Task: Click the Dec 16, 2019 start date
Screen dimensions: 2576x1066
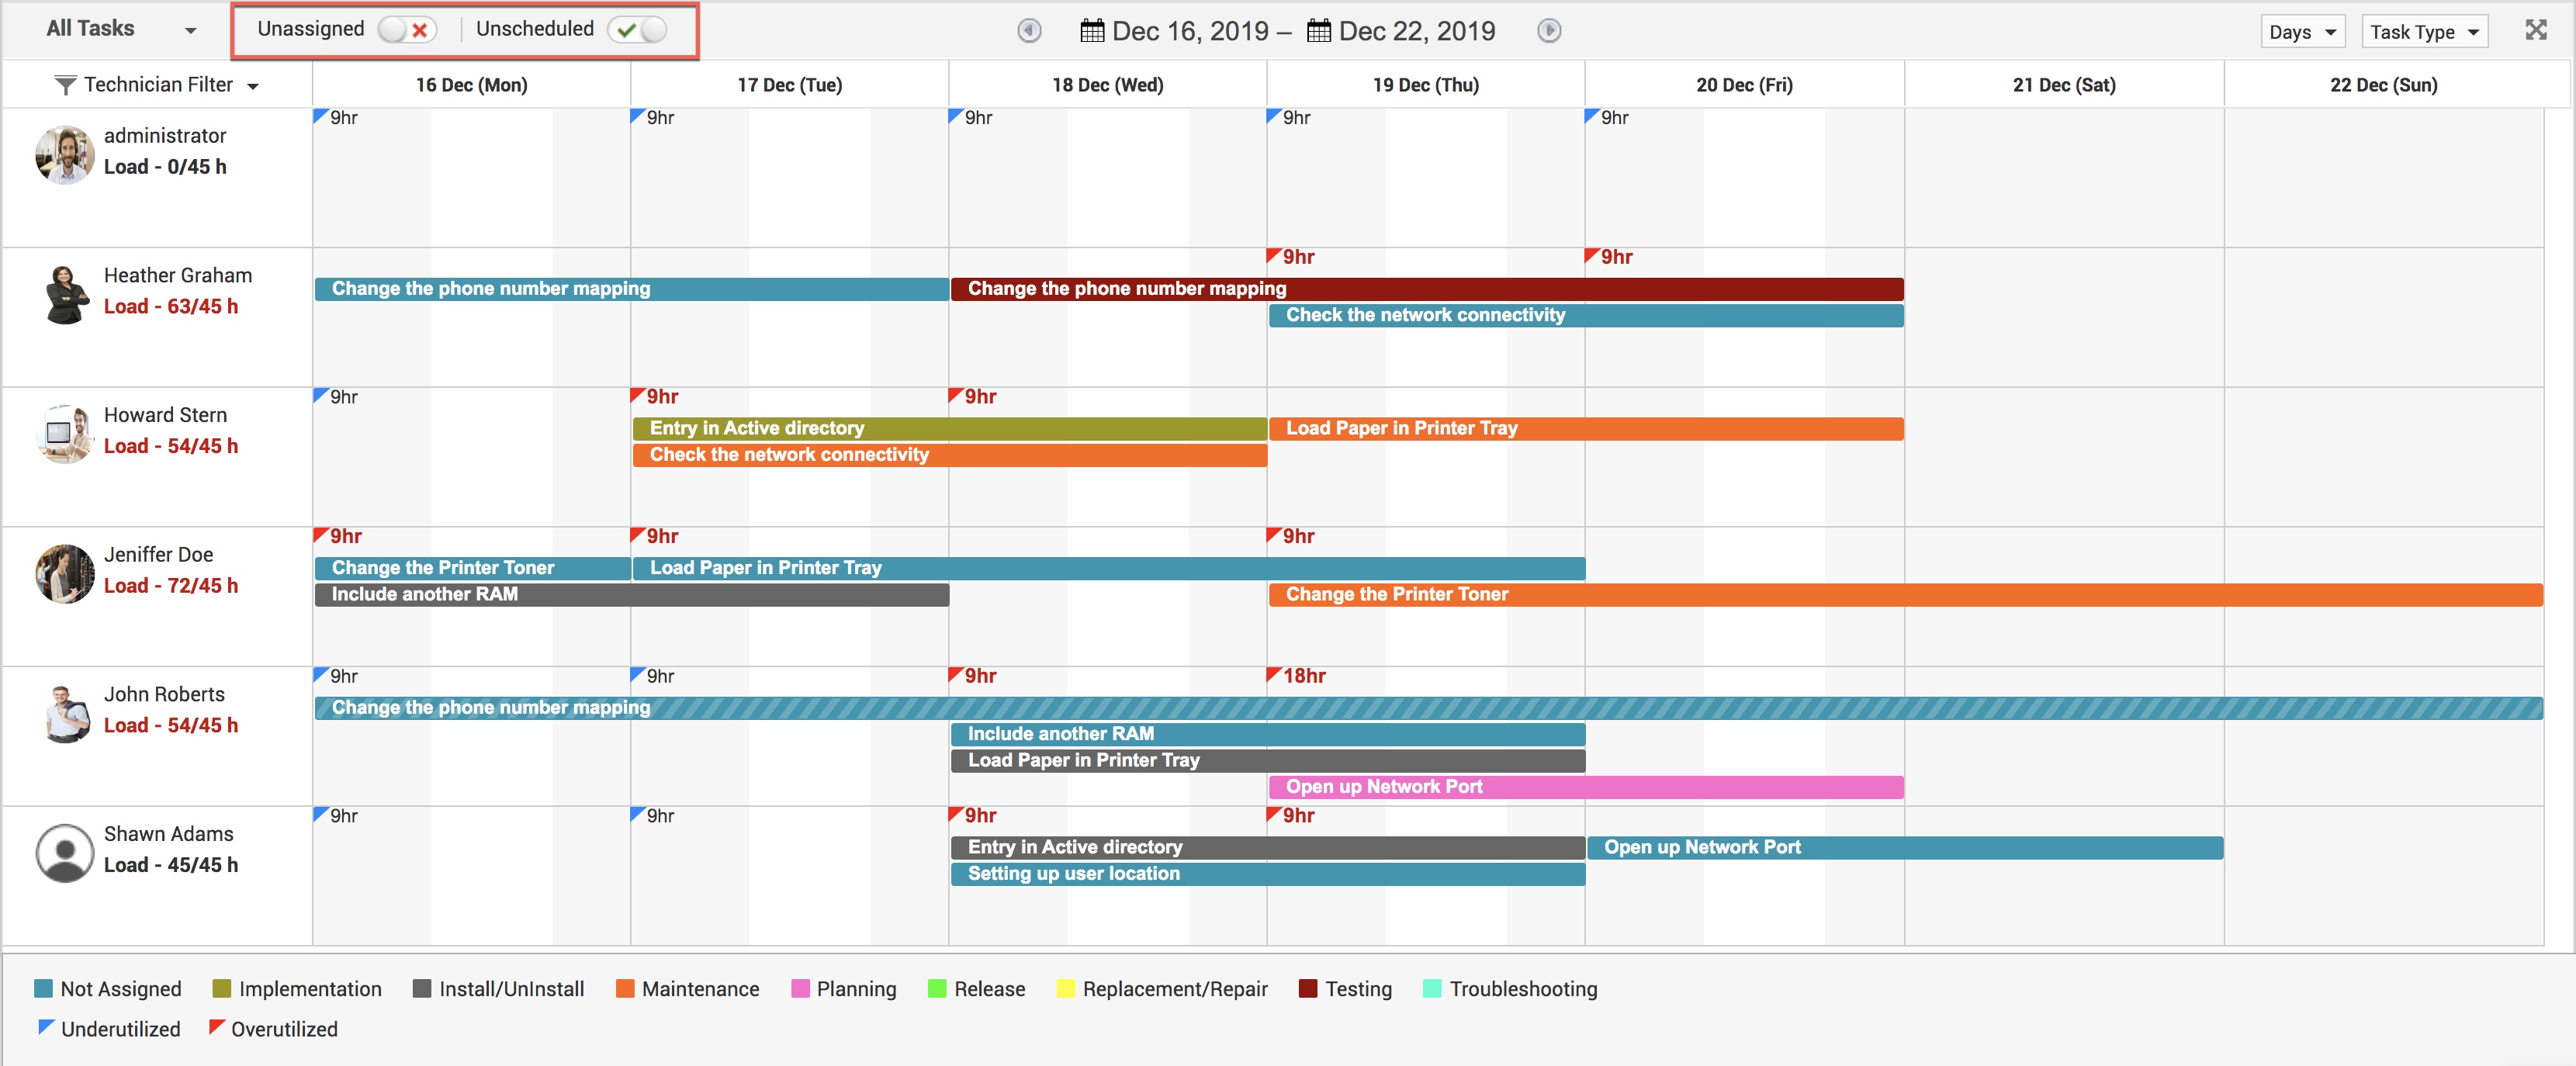Action: click(x=1190, y=31)
